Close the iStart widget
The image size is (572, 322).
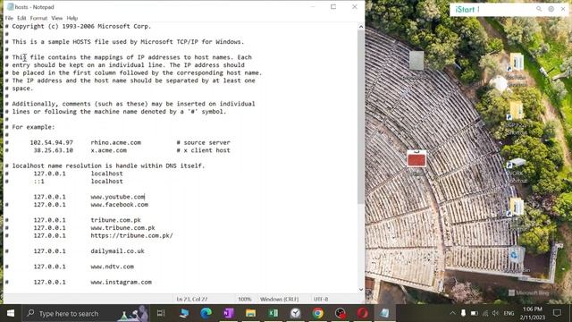pyautogui.click(x=563, y=9)
